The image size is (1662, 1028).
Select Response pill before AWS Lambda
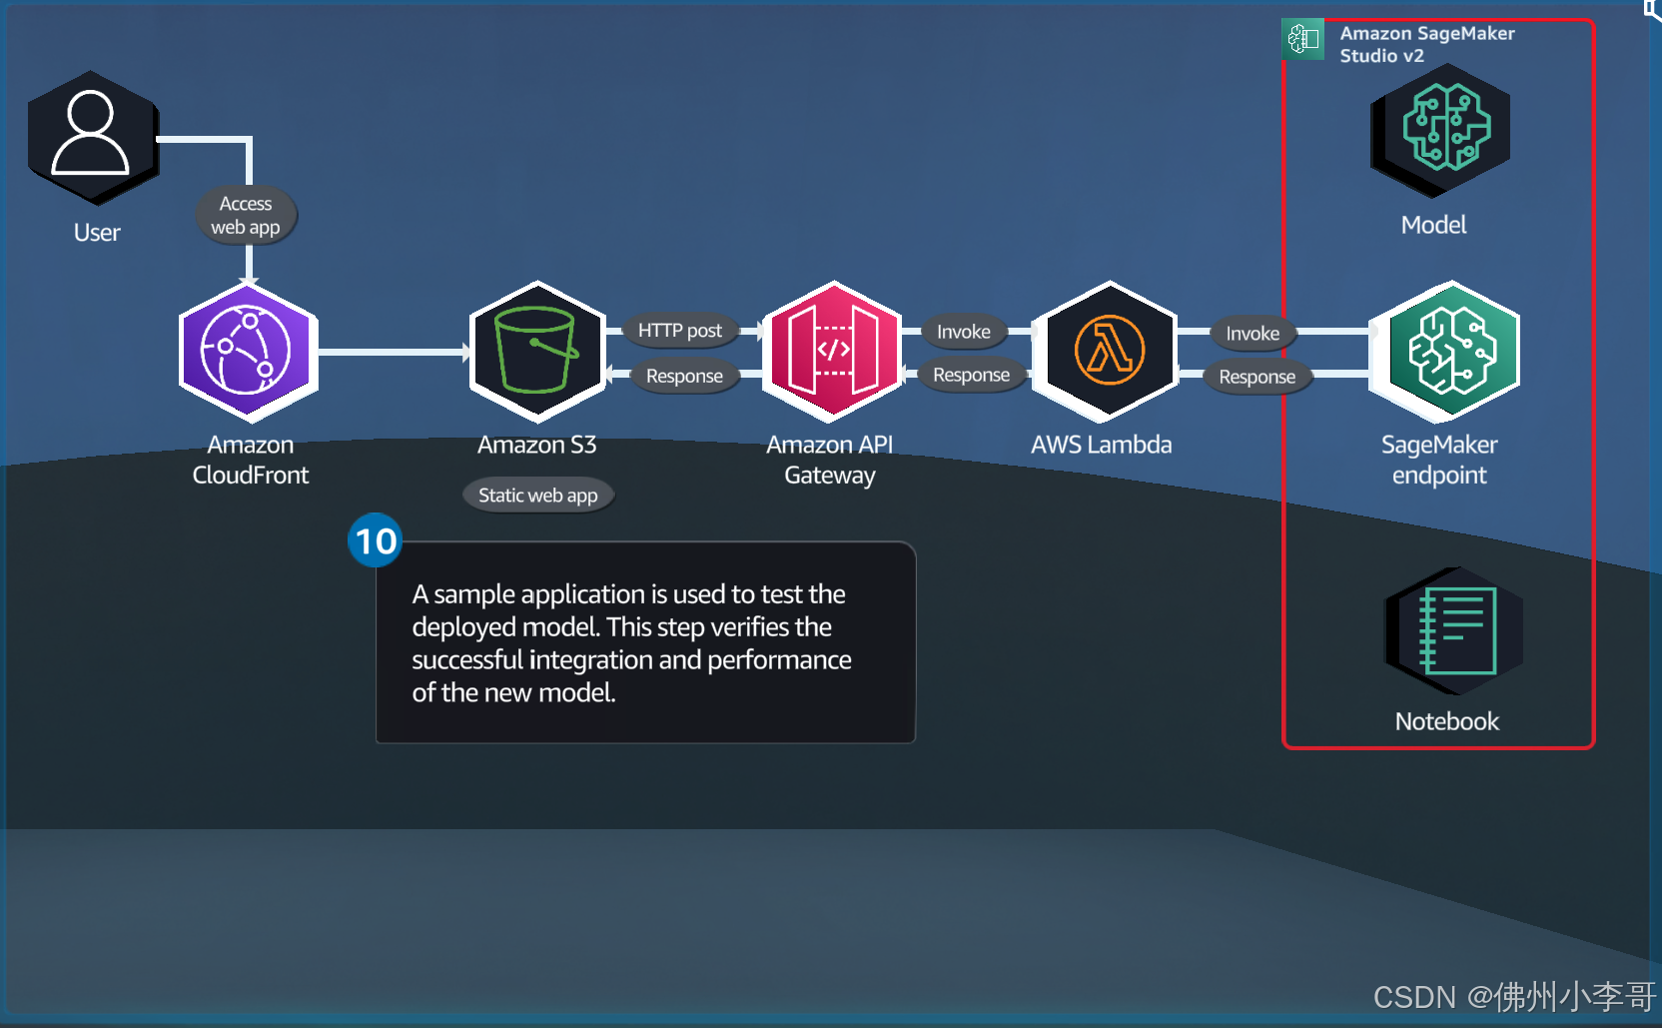point(972,375)
